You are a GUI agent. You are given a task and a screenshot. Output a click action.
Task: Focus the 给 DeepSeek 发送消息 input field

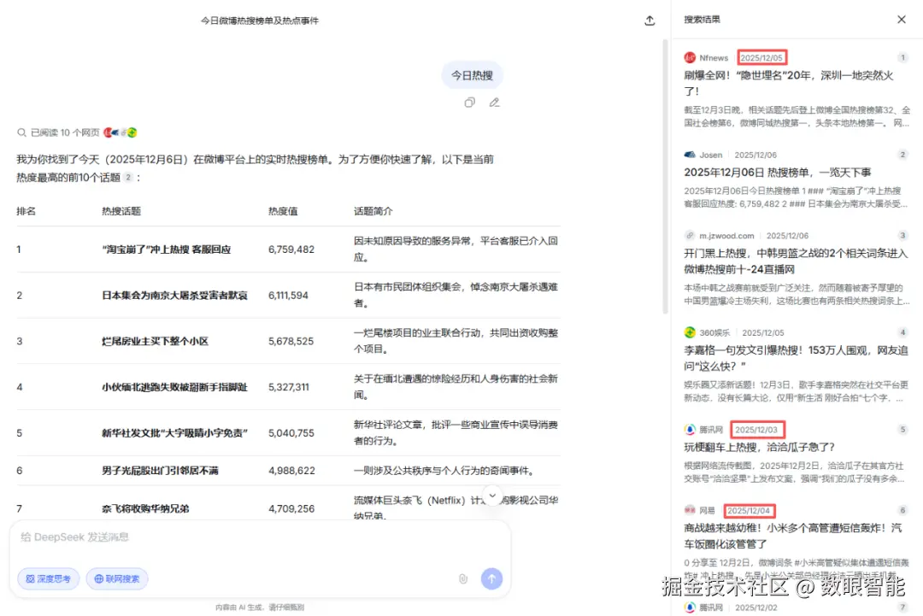(259, 537)
